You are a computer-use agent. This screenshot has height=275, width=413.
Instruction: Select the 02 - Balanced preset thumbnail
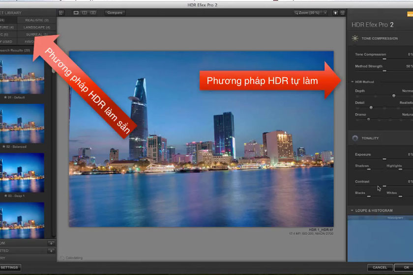[22, 123]
